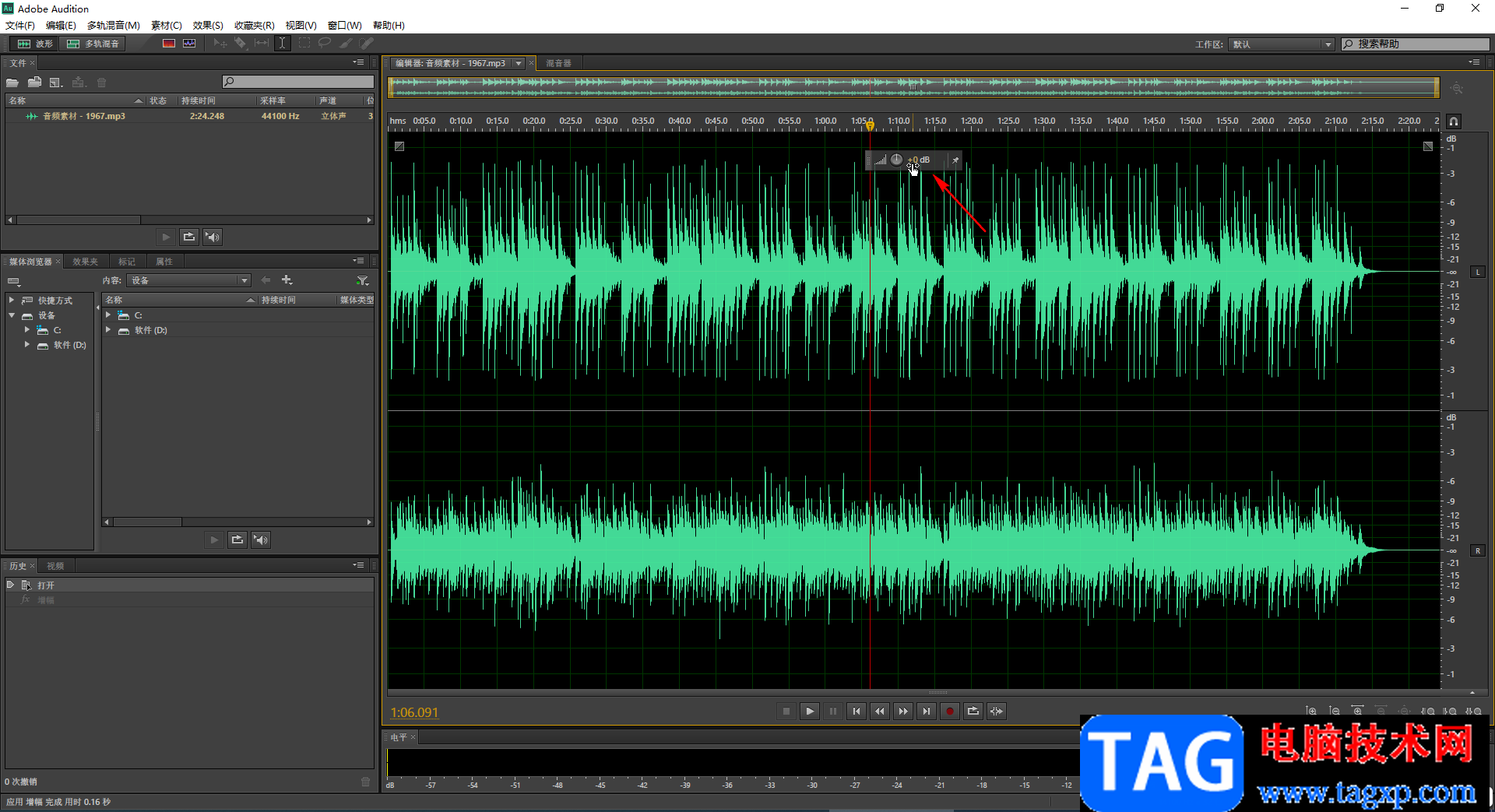Toggle the left channel L button
The height and width of the screenshot is (812, 1495).
(1477, 272)
